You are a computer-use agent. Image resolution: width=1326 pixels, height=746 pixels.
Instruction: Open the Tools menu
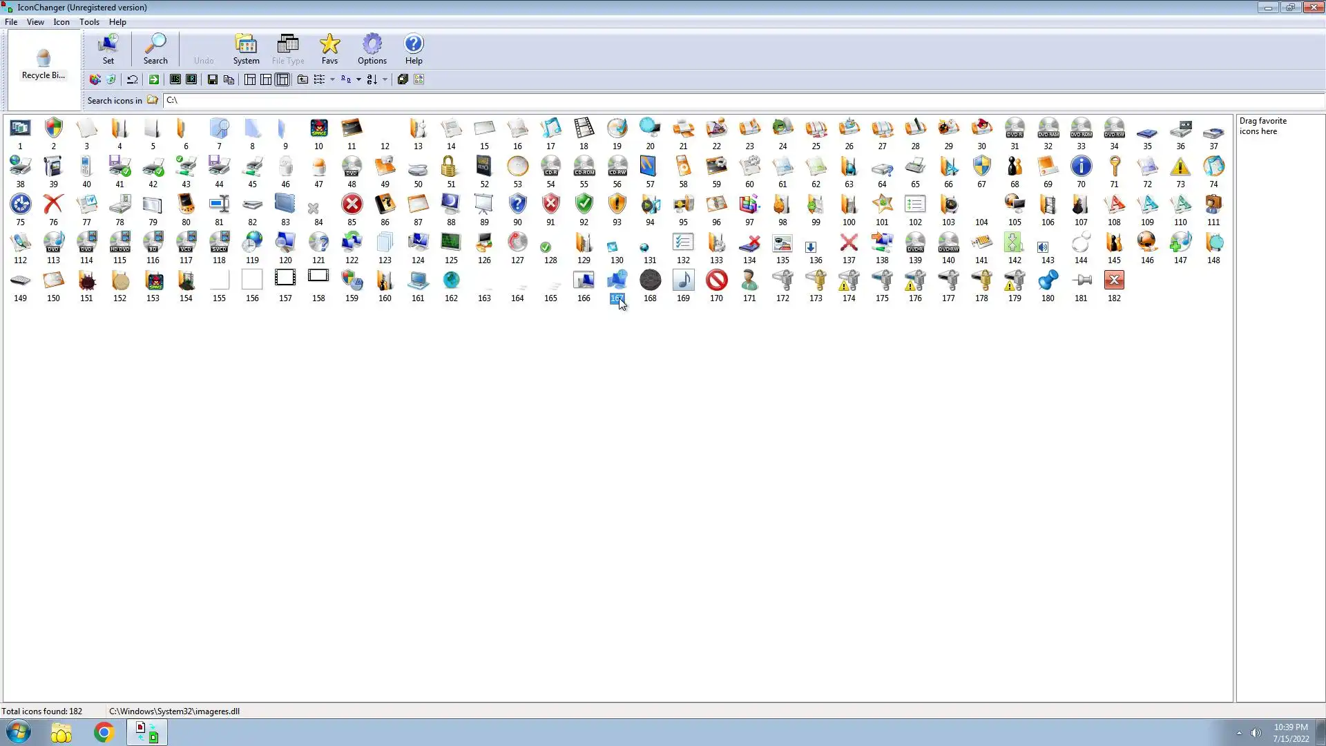[89, 22]
